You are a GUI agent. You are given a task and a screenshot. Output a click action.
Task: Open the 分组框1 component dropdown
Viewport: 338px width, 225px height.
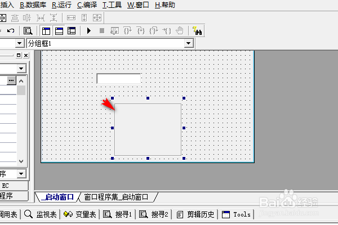tap(188, 43)
